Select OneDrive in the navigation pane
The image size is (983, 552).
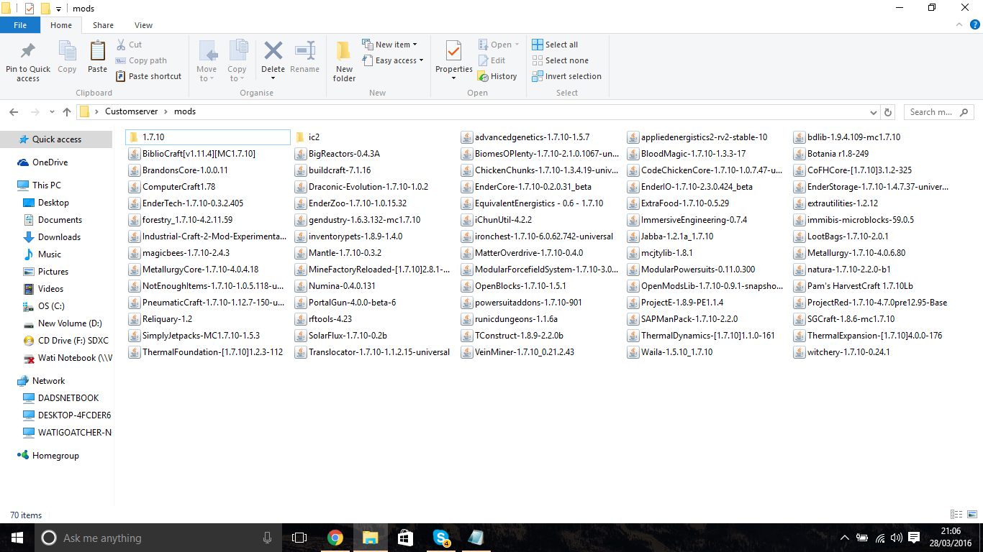click(50, 162)
